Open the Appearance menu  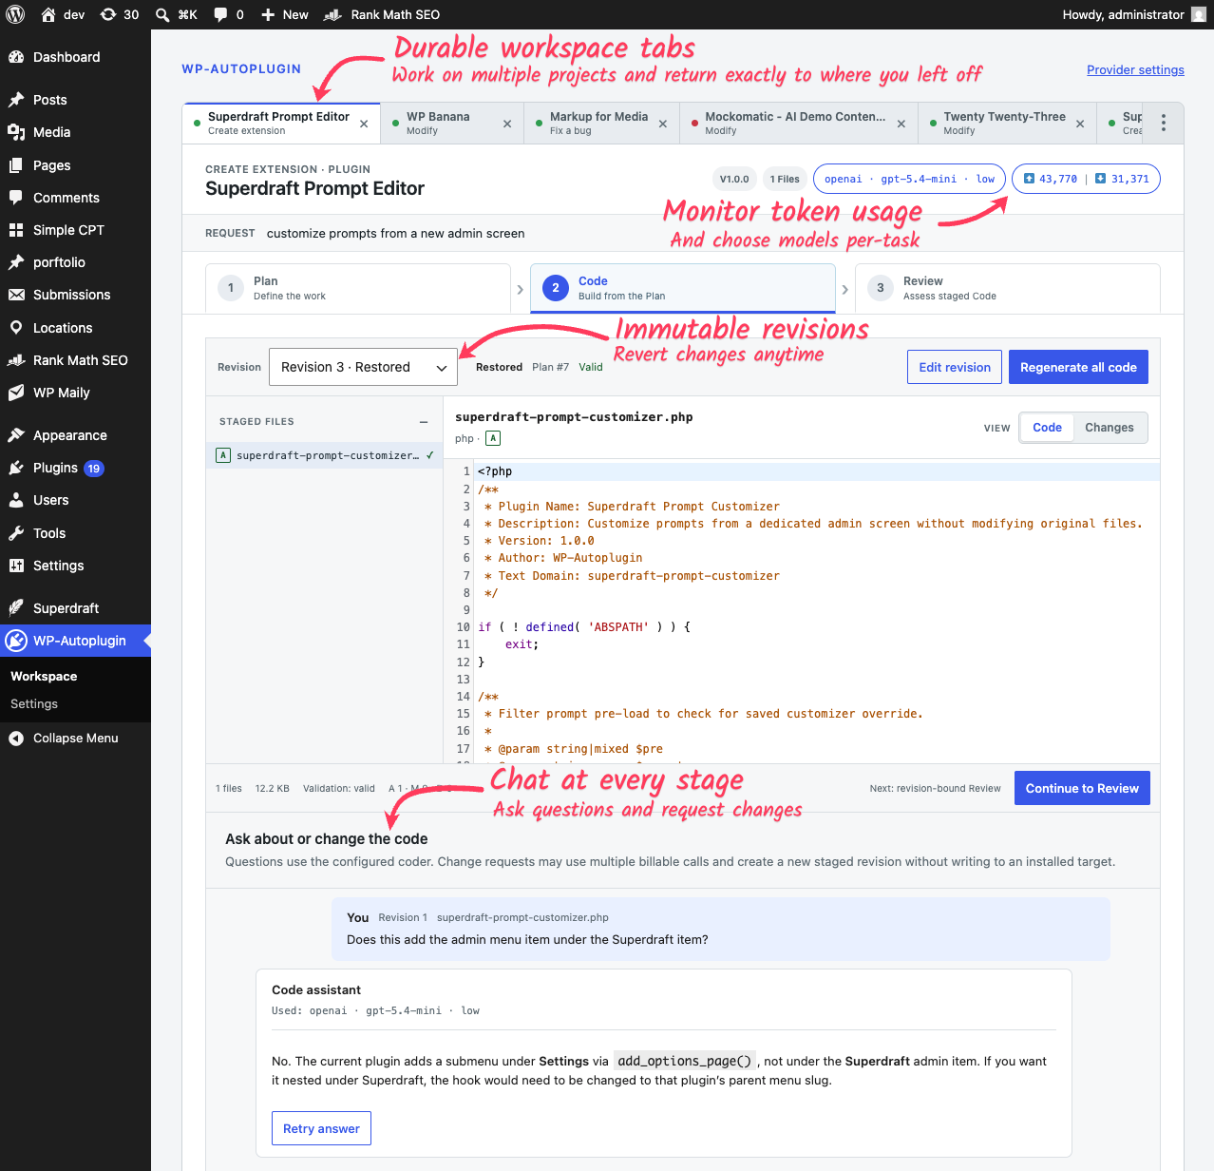pos(75,435)
